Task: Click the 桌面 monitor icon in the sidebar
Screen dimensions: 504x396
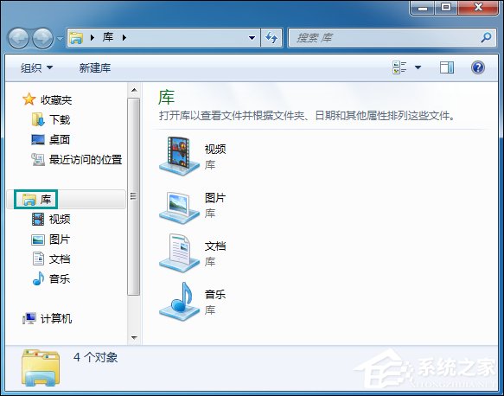Action: pyautogui.click(x=38, y=139)
